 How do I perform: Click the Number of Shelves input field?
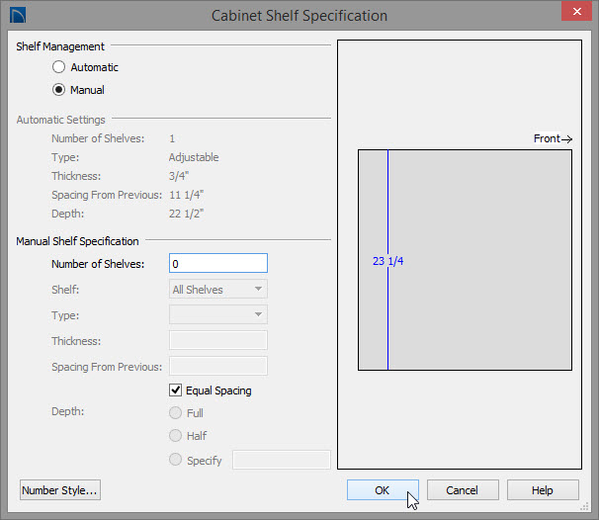click(x=218, y=263)
